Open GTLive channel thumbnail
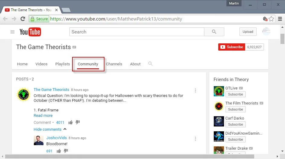Viewport: 285px width, 159px height. [219, 91]
